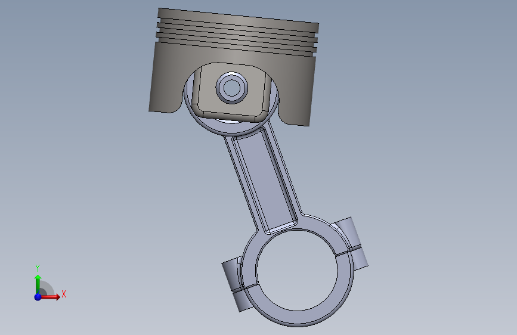Screen dimensions: 517x335
Task: Click the red X axis arrow of the triad
Action: 50,297
